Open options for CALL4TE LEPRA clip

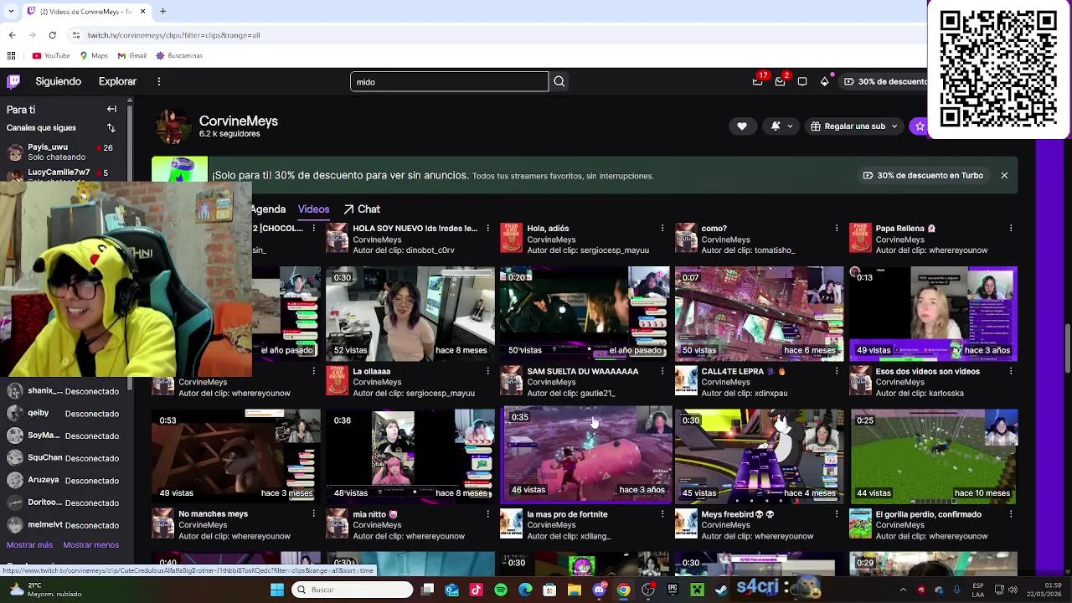(x=836, y=371)
